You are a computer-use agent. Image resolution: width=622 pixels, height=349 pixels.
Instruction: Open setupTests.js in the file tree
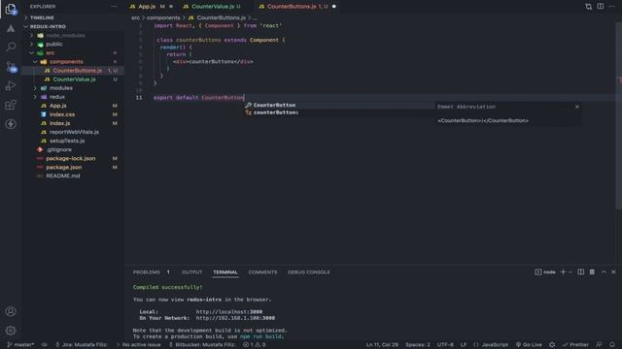67,141
